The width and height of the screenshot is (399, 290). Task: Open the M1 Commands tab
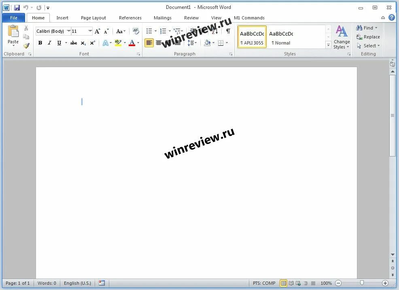pos(249,18)
